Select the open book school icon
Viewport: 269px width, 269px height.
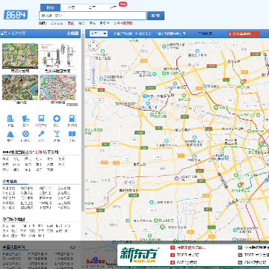click(x=72, y=134)
